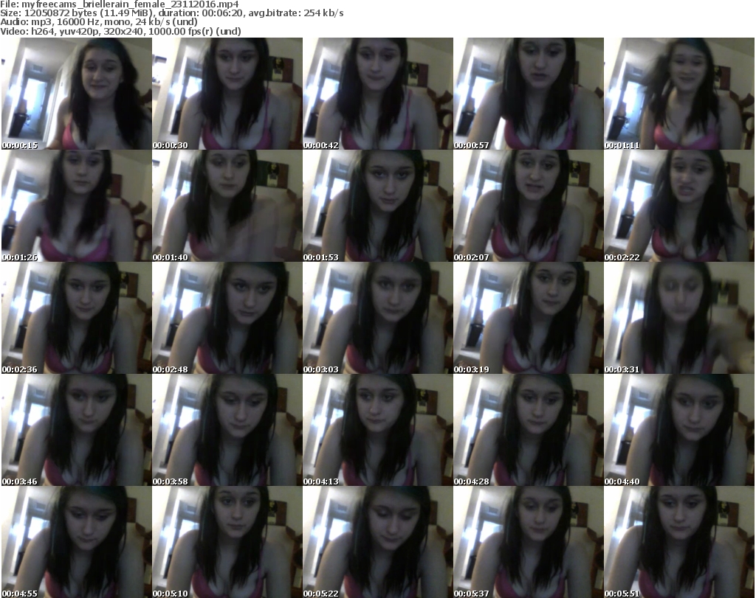Screen dimensions: 756x598
Task: Select the thumbnail stamped 00:03:31
Action: (x=679, y=318)
